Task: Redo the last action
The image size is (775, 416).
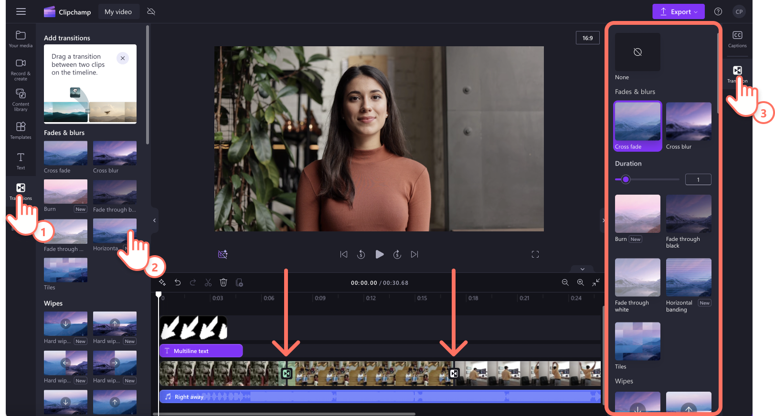Action: pyautogui.click(x=193, y=282)
